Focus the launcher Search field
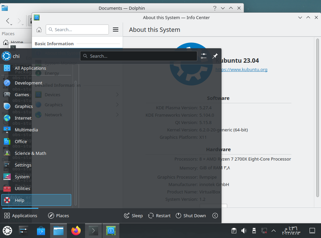Image resolution: width=321 pixels, height=238 pixels. coord(138,56)
